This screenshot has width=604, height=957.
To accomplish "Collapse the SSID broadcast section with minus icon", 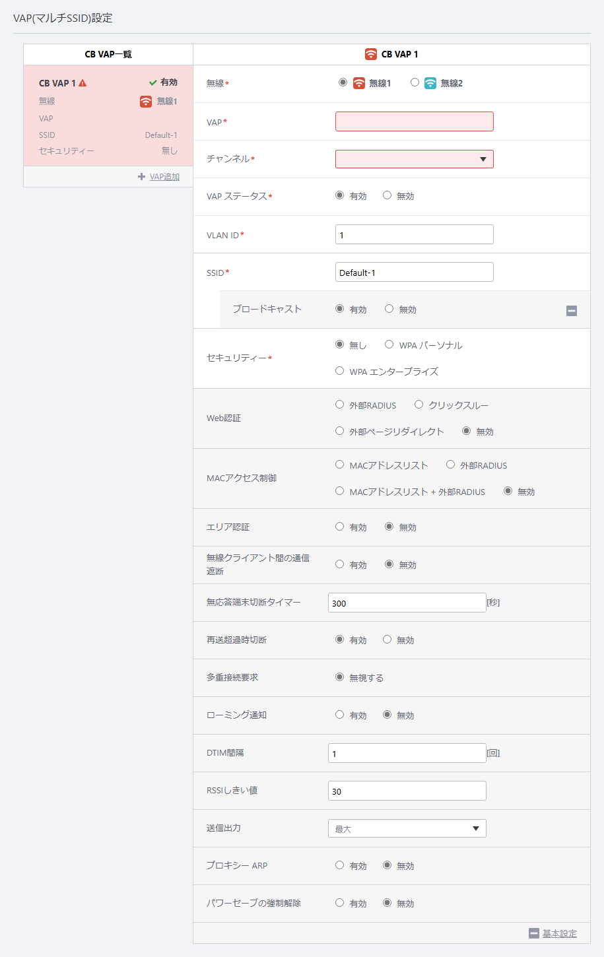I will (x=572, y=311).
